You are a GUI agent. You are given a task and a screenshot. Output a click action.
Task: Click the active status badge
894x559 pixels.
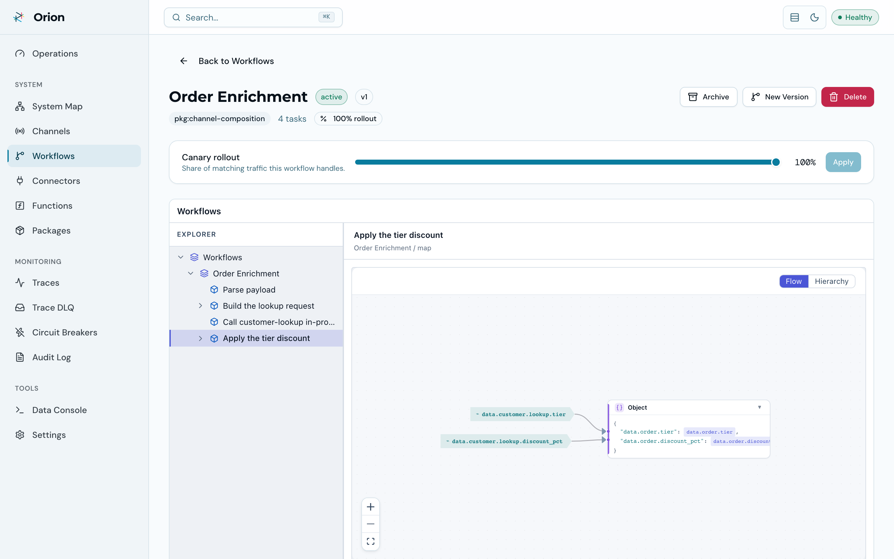(x=332, y=97)
